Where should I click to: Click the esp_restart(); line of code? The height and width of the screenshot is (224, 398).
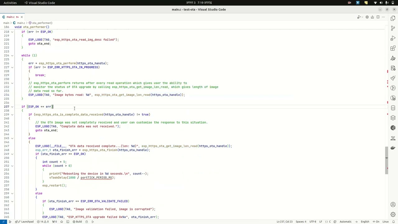click(54, 185)
